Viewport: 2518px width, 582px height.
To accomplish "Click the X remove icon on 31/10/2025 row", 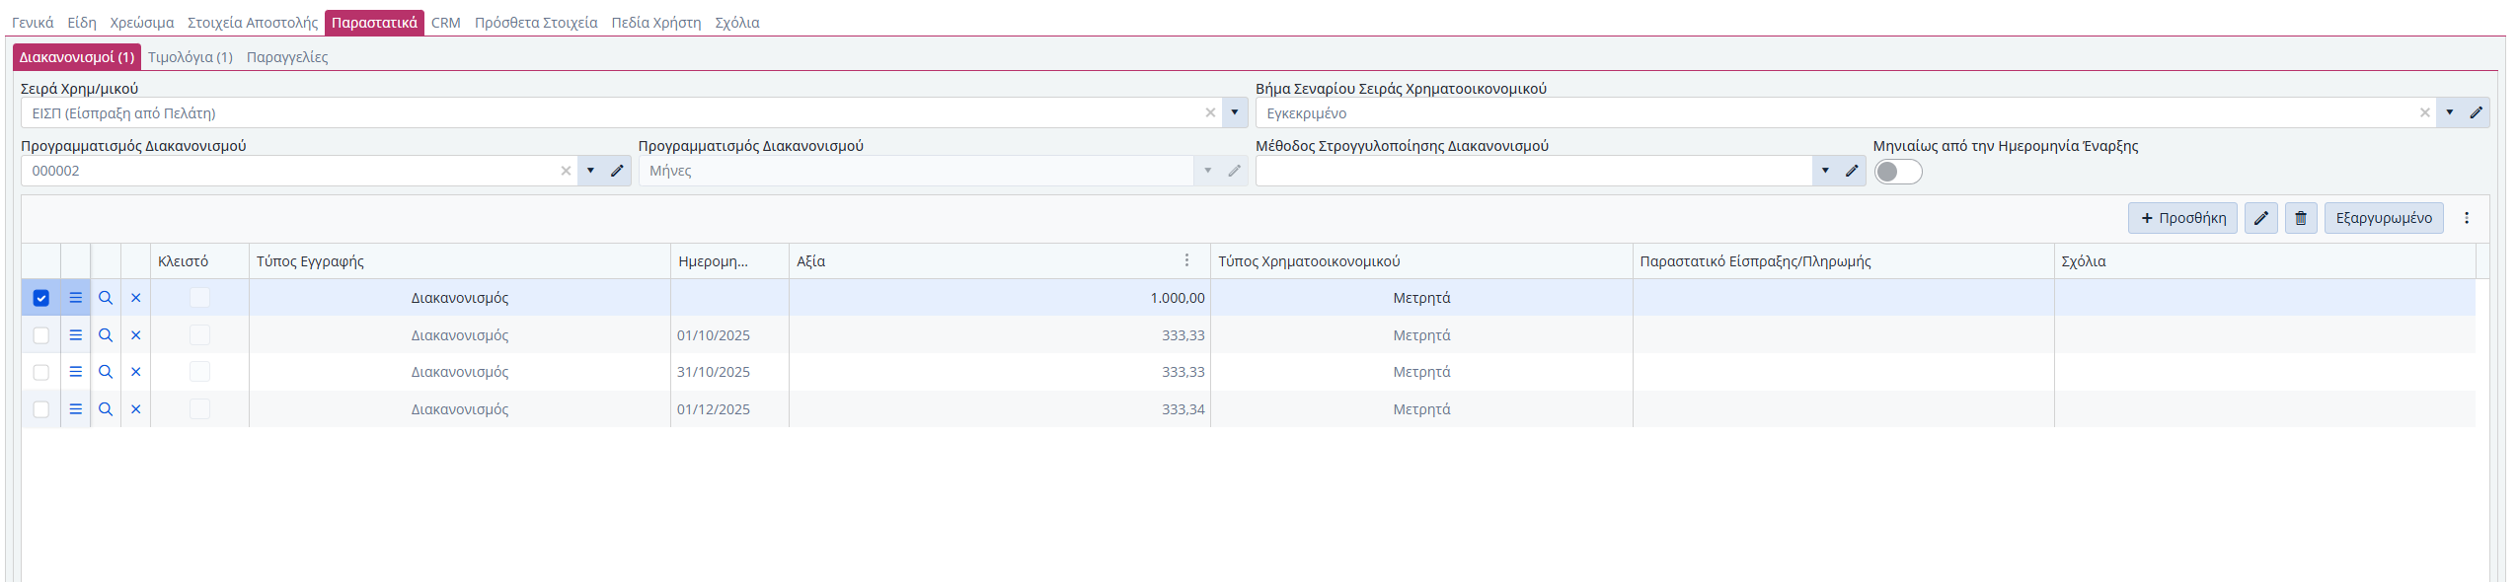I will [x=136, y=372].
